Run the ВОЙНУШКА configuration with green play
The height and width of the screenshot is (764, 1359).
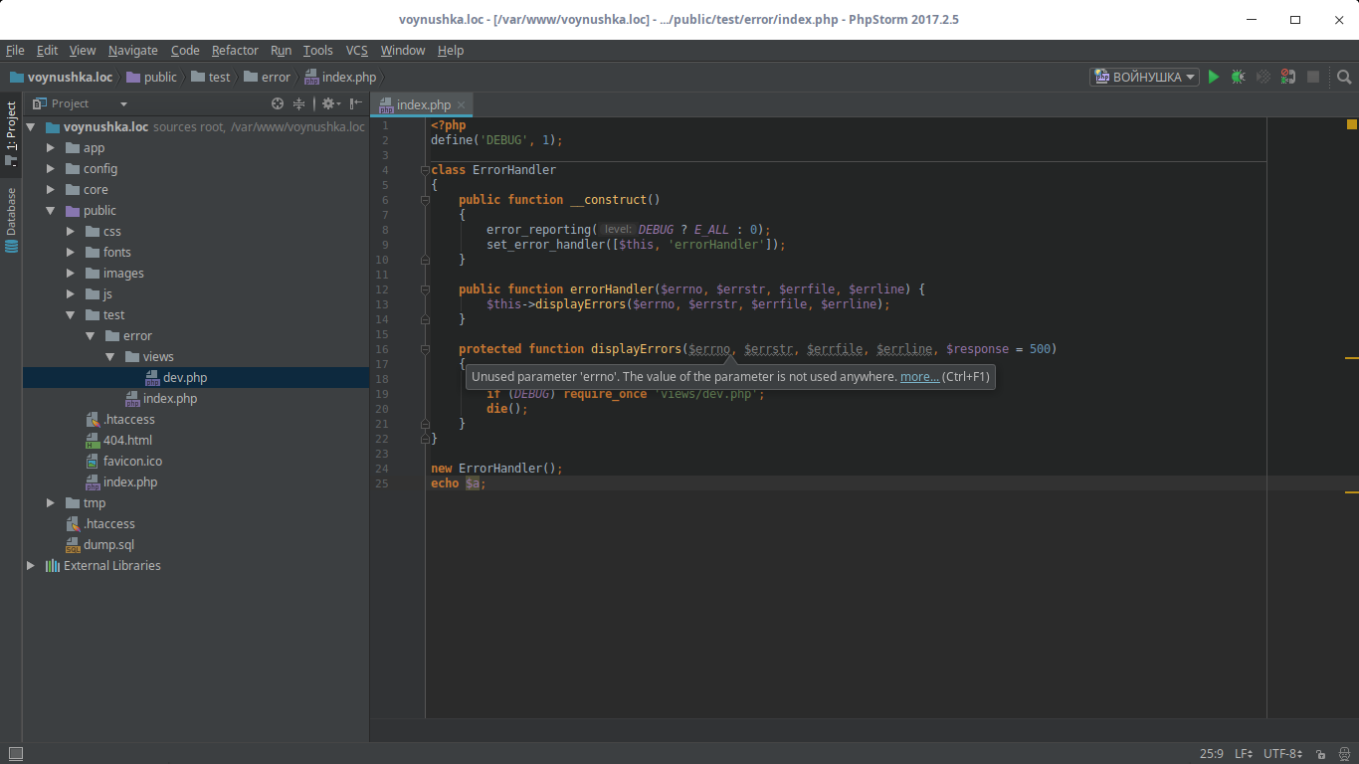[x=1214, y=77]
